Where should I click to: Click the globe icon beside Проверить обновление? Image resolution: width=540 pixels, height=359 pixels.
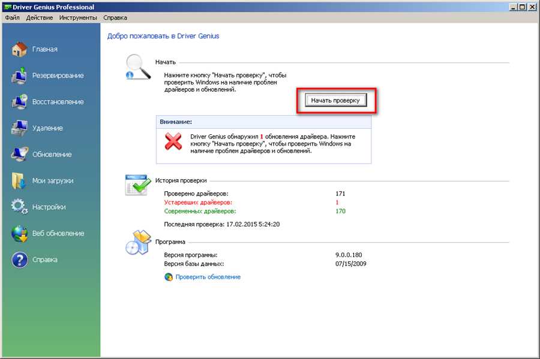tap(169, 277)
